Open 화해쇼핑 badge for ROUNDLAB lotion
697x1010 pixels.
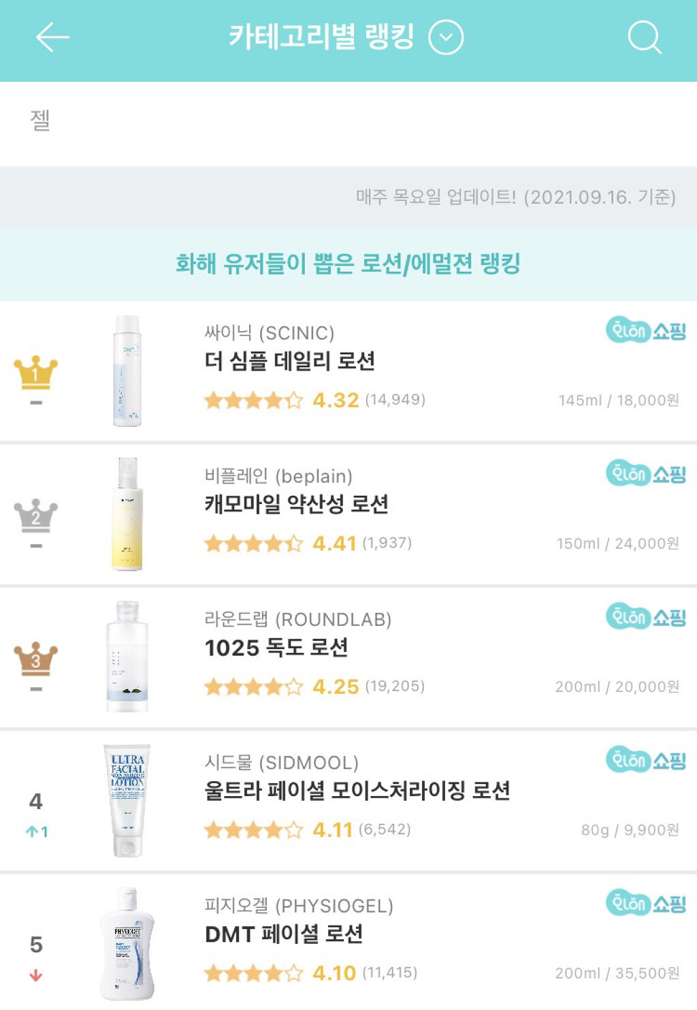click(x=645, y=617)
